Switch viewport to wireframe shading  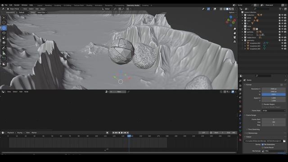tap(225, 9)
